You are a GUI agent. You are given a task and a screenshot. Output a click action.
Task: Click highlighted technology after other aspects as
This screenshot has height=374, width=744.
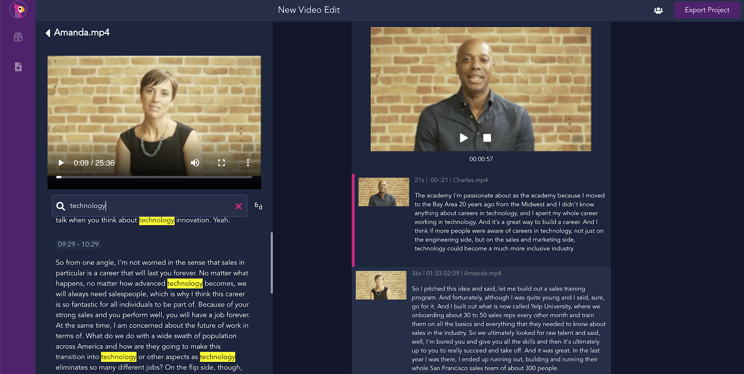click(x=218, y=357)
